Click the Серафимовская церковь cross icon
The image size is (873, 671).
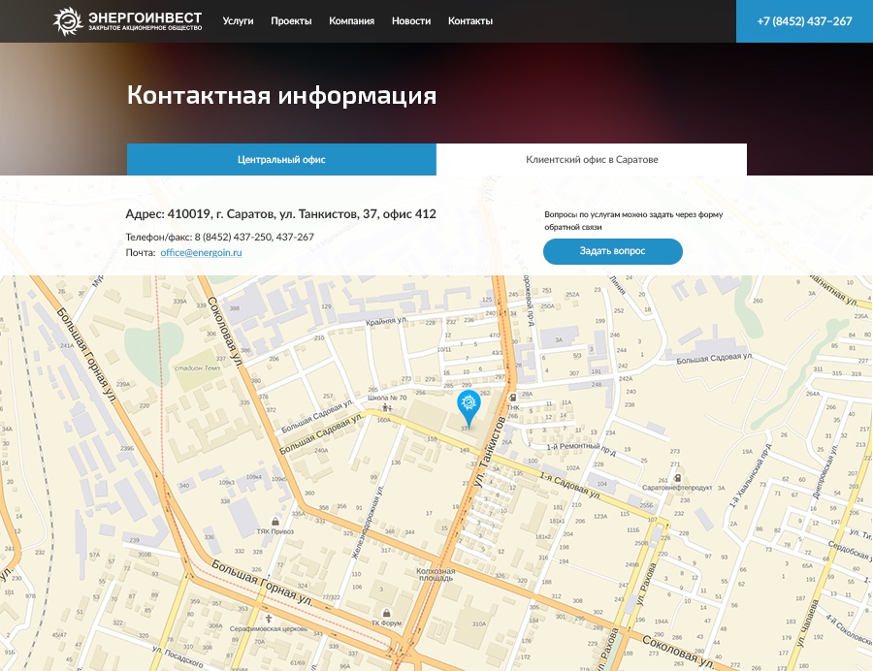coord(269,618)
